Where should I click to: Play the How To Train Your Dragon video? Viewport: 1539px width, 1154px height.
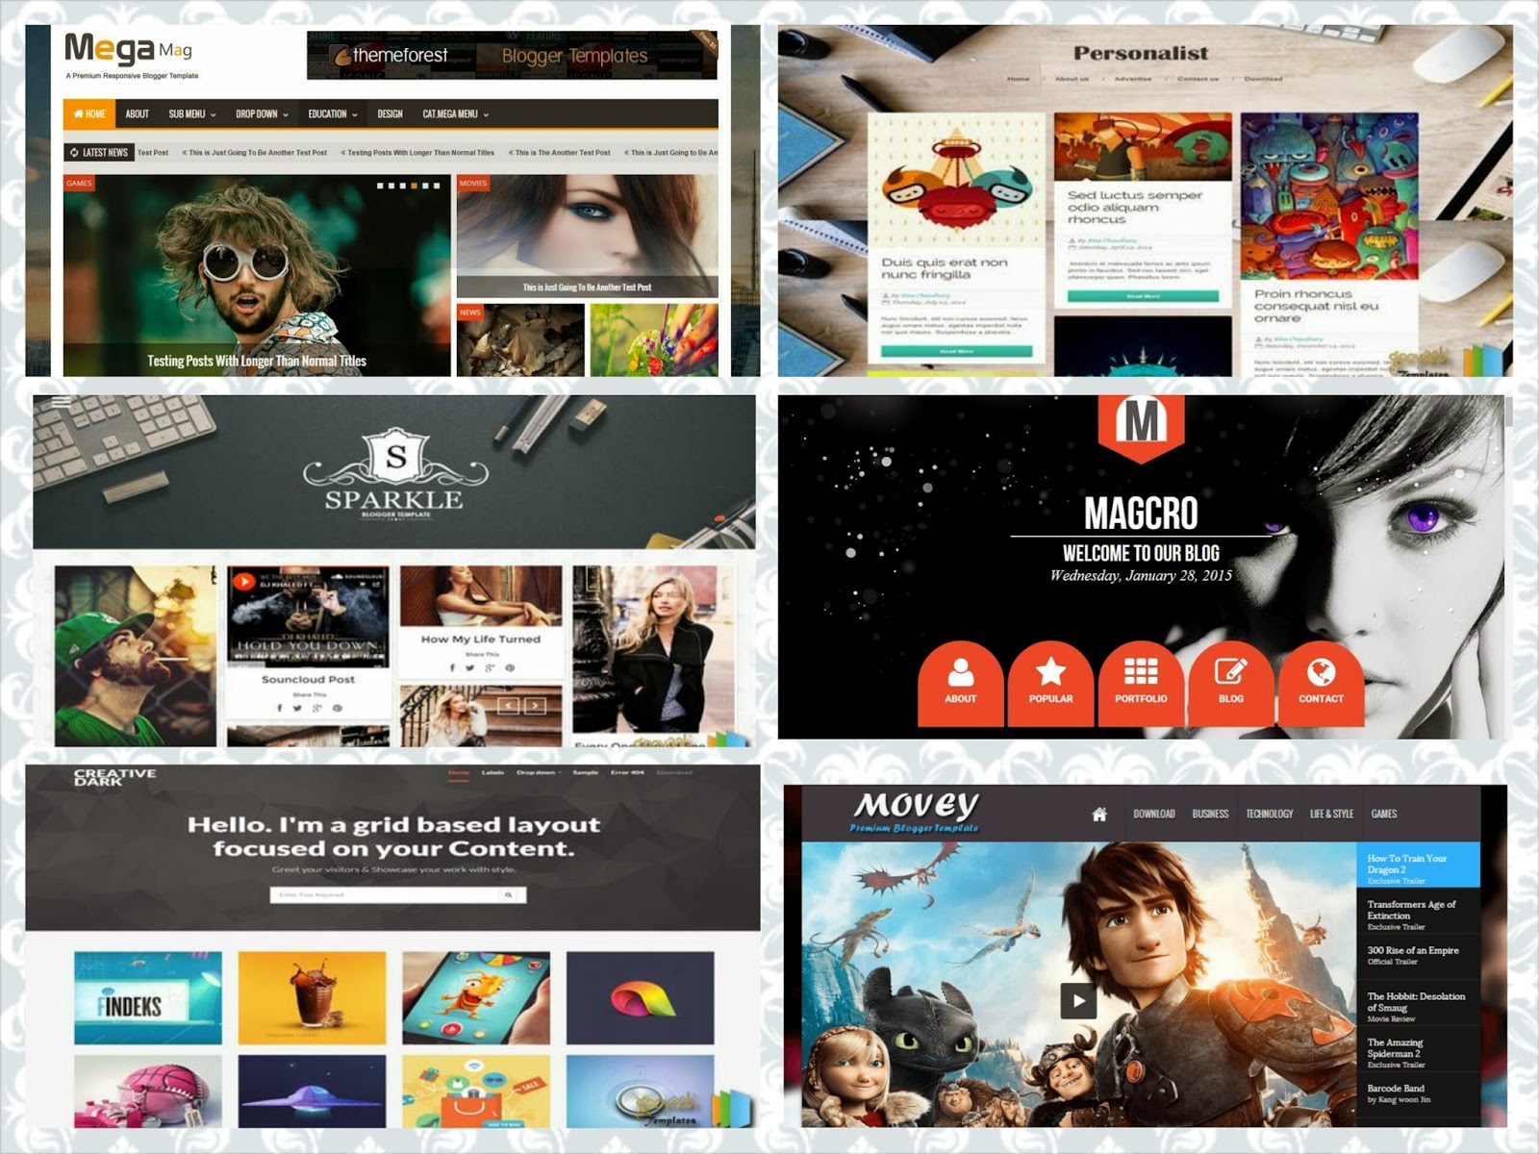point(1078,1001)
